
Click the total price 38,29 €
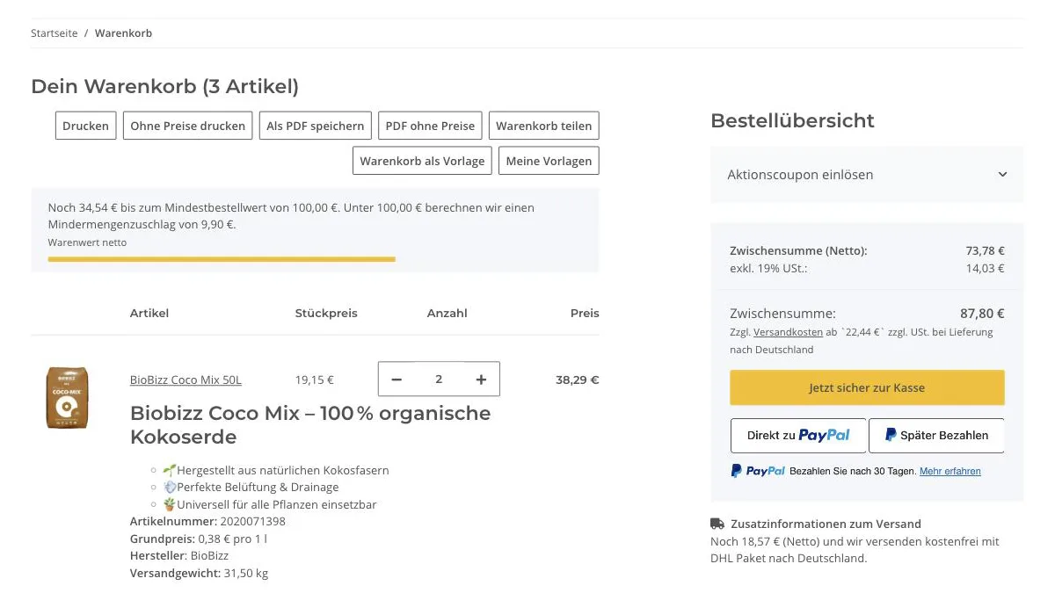[x=578, y=380]
